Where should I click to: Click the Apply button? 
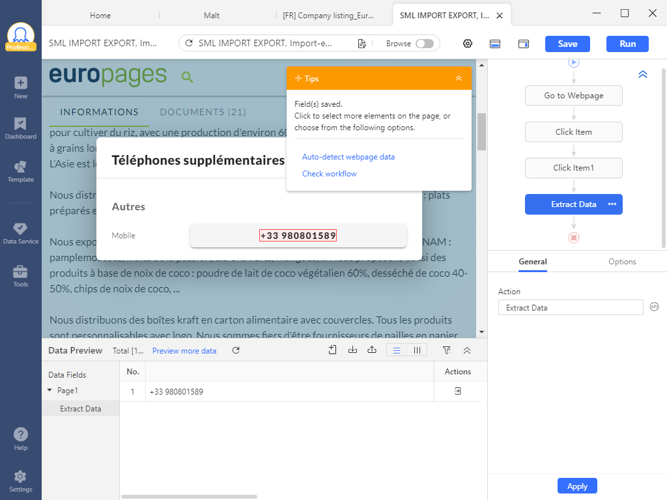pos(577,486)
